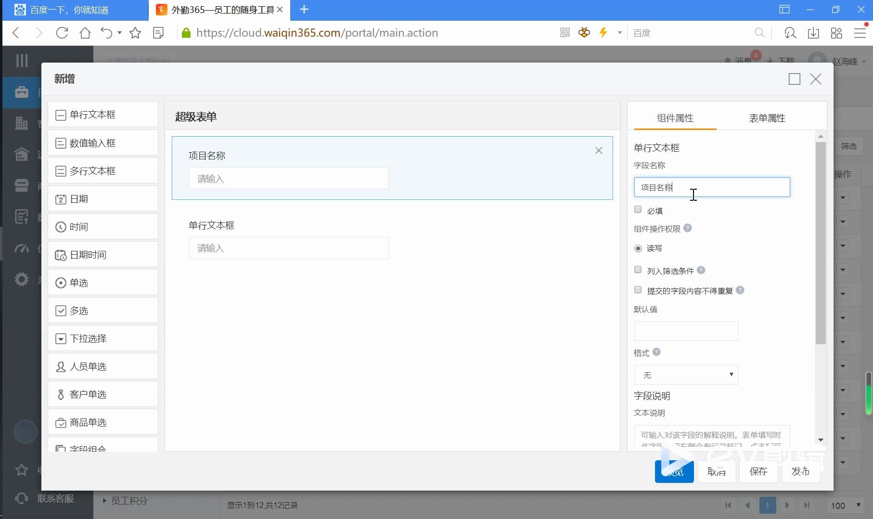873x519 pixels.
Task: Open the search engine dropdown arrow
Action: click(620, 33)
